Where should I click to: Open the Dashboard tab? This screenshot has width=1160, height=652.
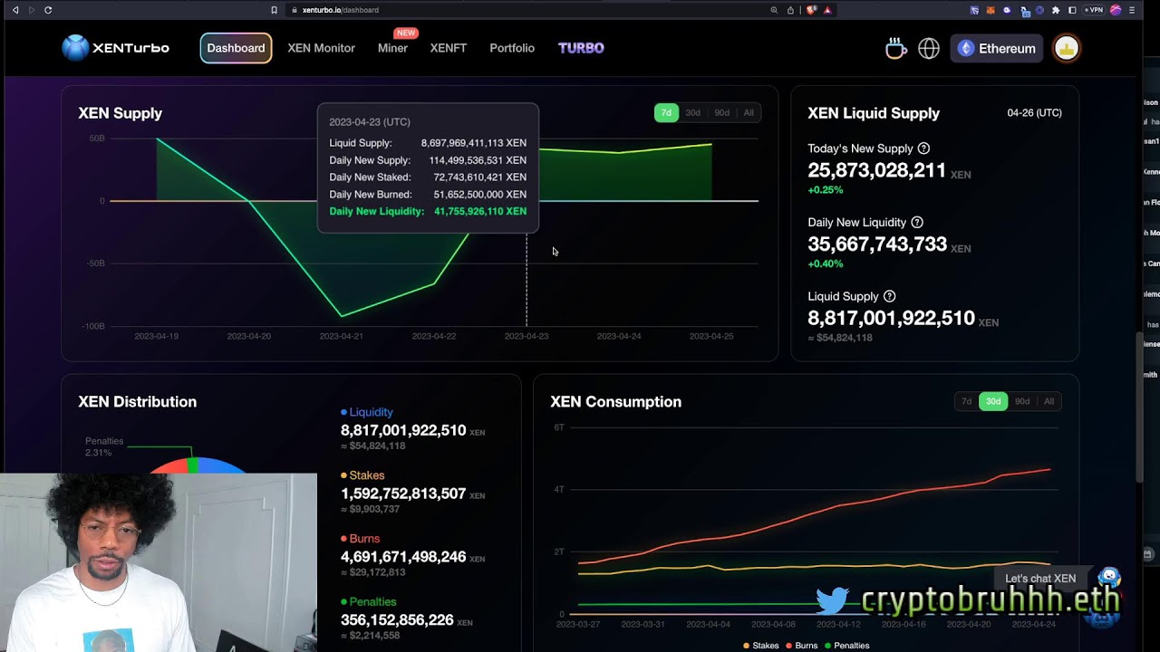[x=236, y=48]
